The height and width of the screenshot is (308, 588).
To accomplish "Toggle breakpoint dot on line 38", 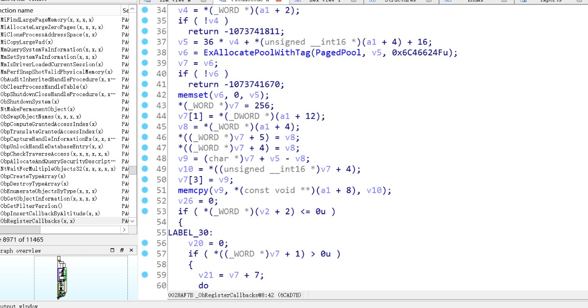I will coord(145,52).
